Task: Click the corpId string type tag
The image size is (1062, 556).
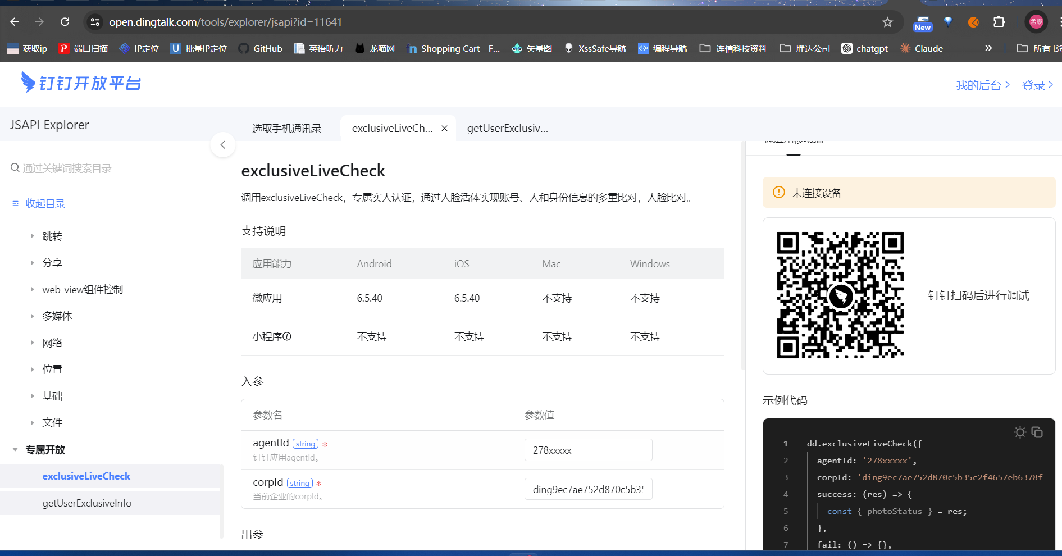Action: click(299, 483)
